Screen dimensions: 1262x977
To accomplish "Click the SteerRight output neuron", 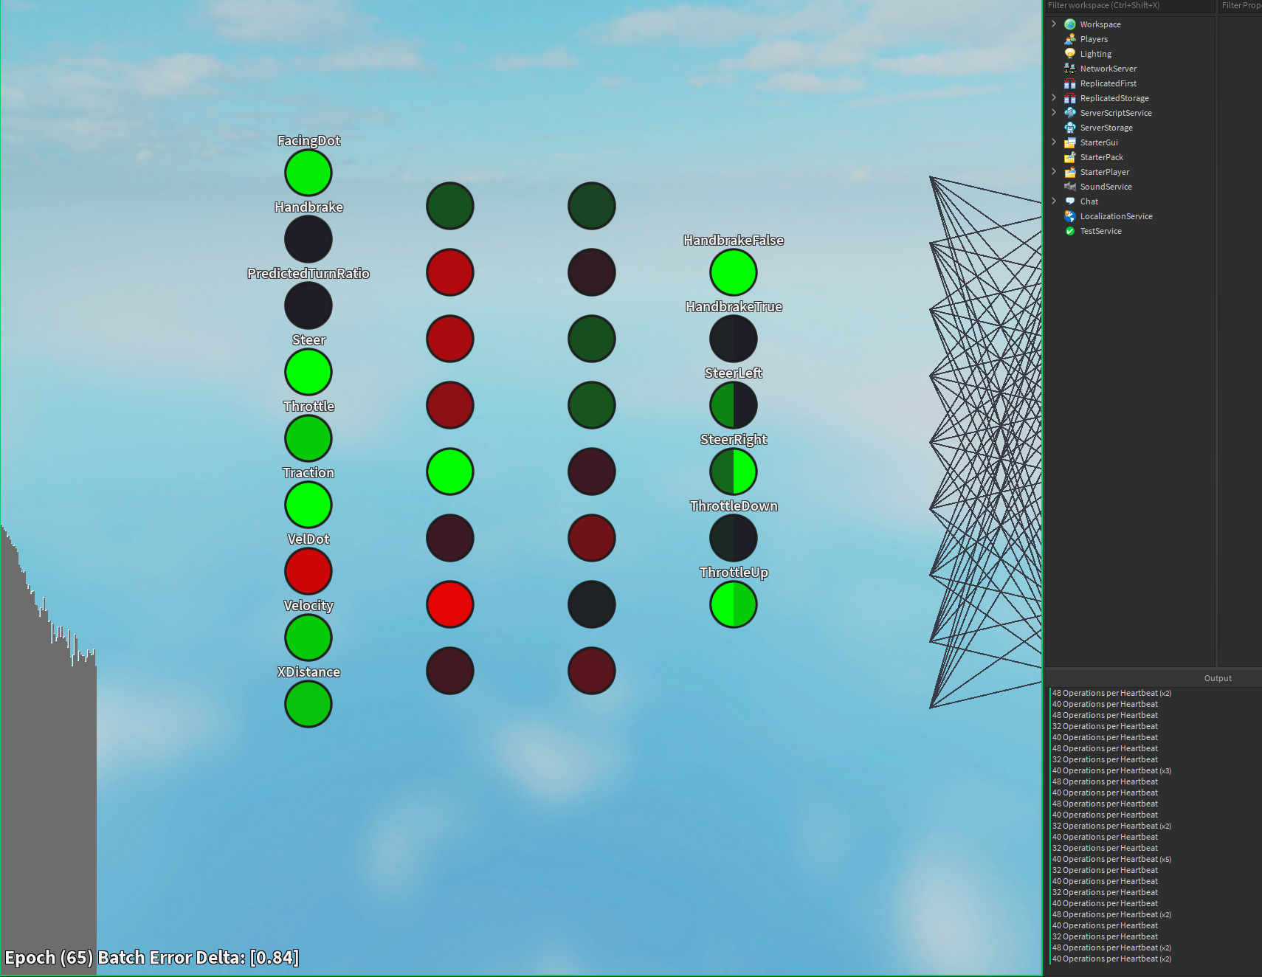I will tap(734, 472).
